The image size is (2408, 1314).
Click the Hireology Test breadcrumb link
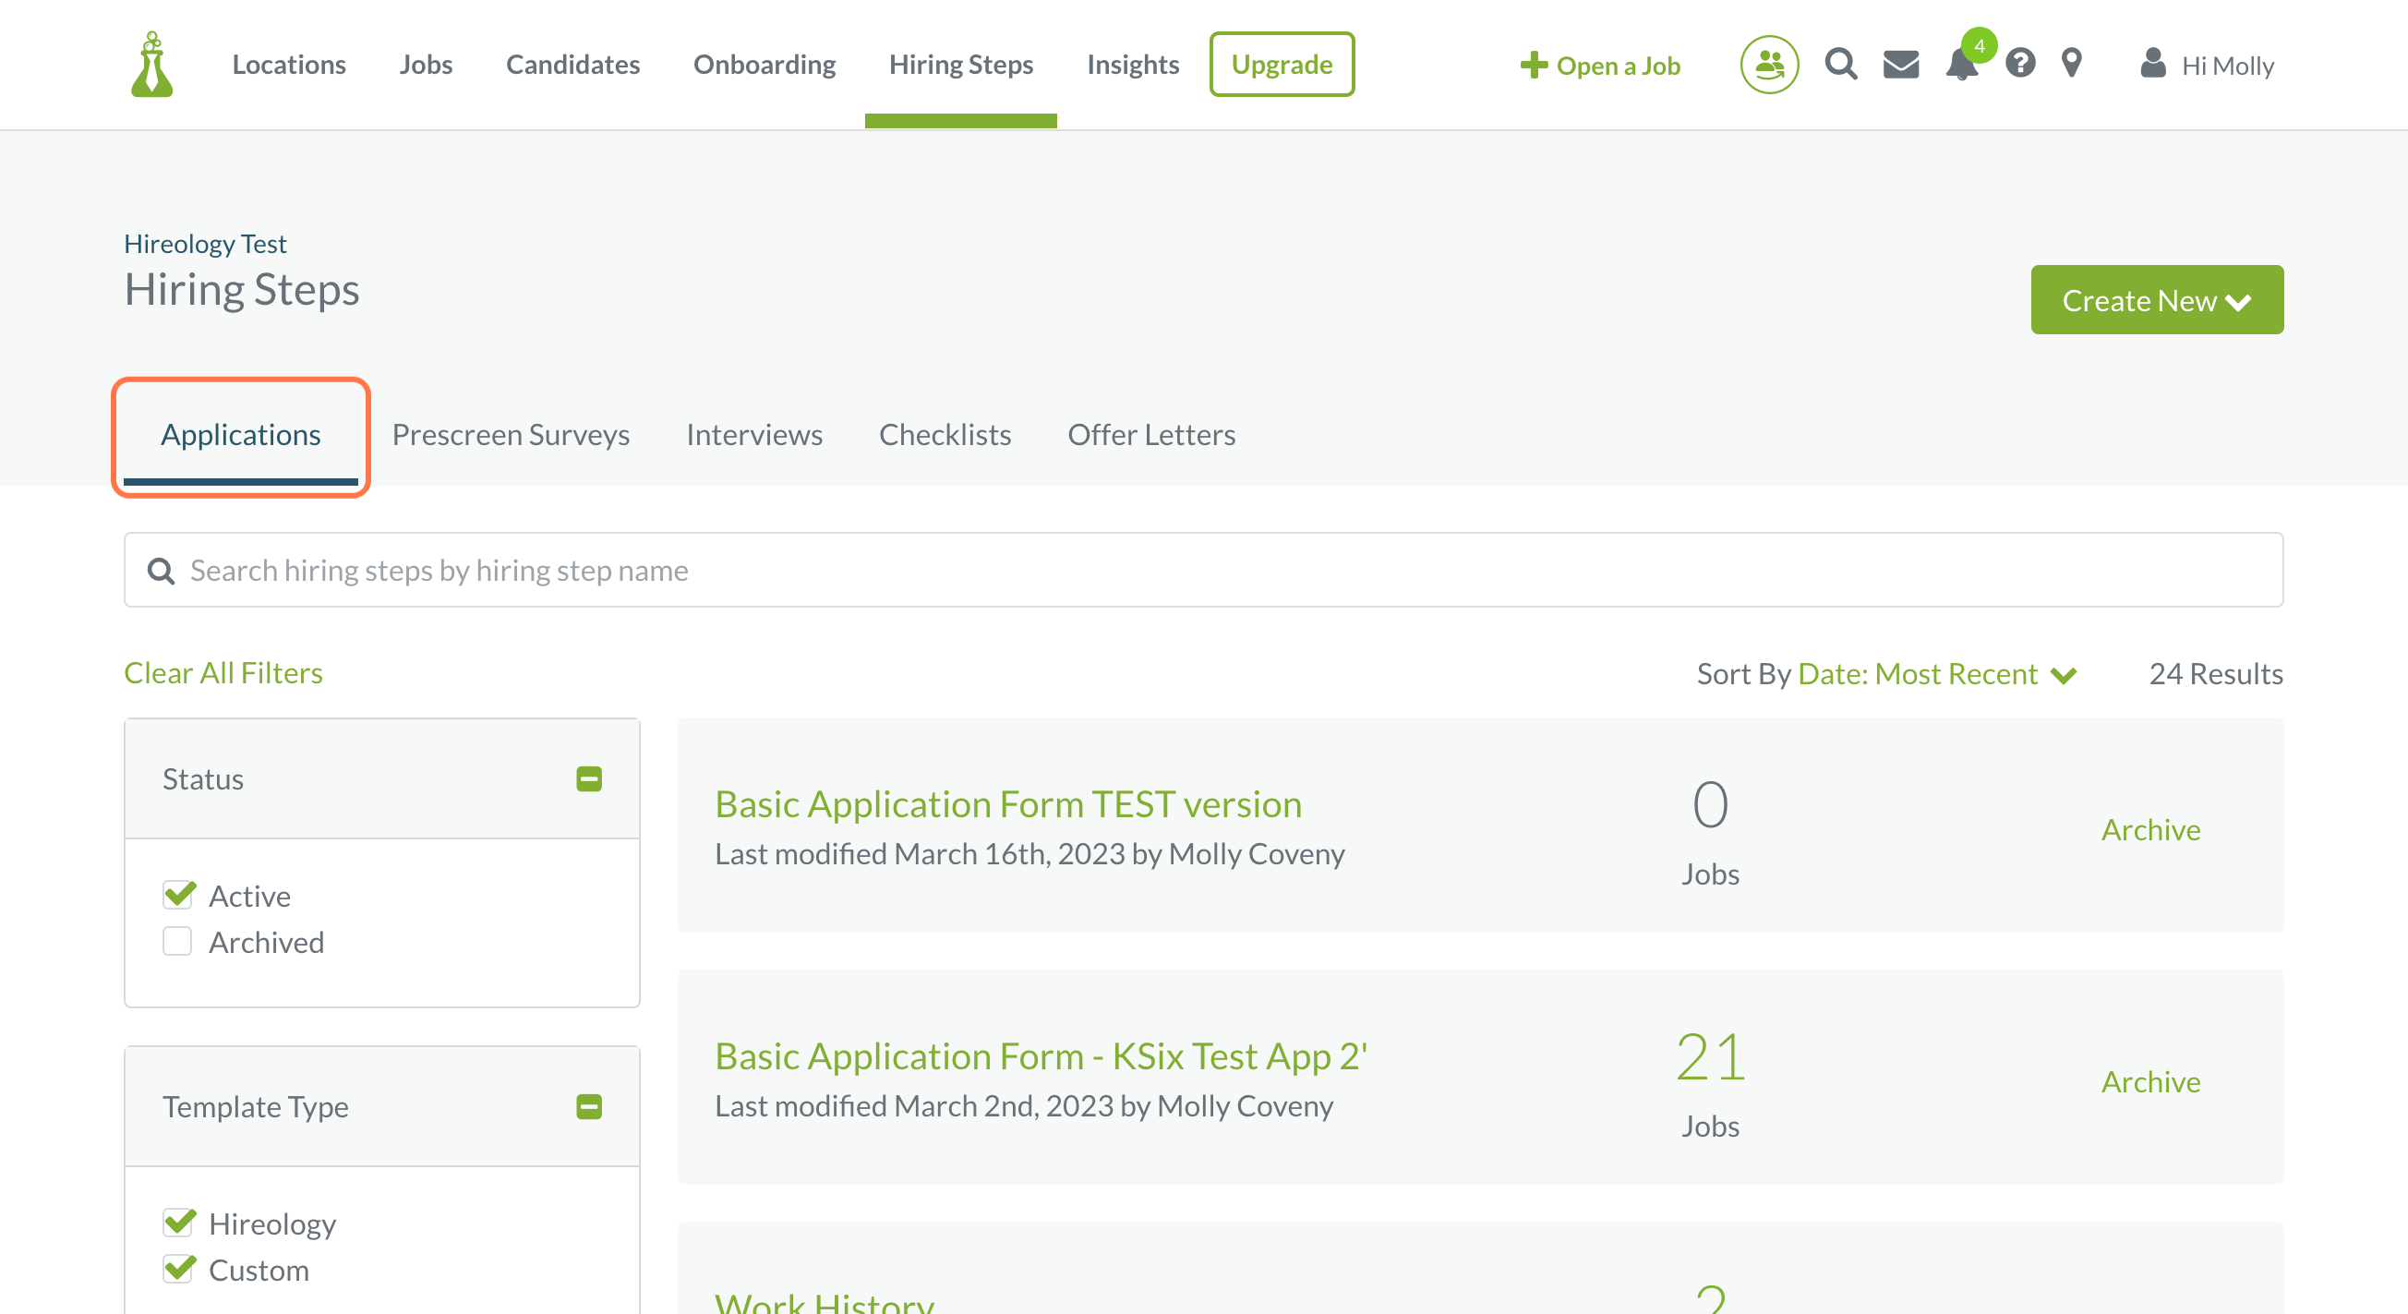pyautogui.click(x=205, y=244)
